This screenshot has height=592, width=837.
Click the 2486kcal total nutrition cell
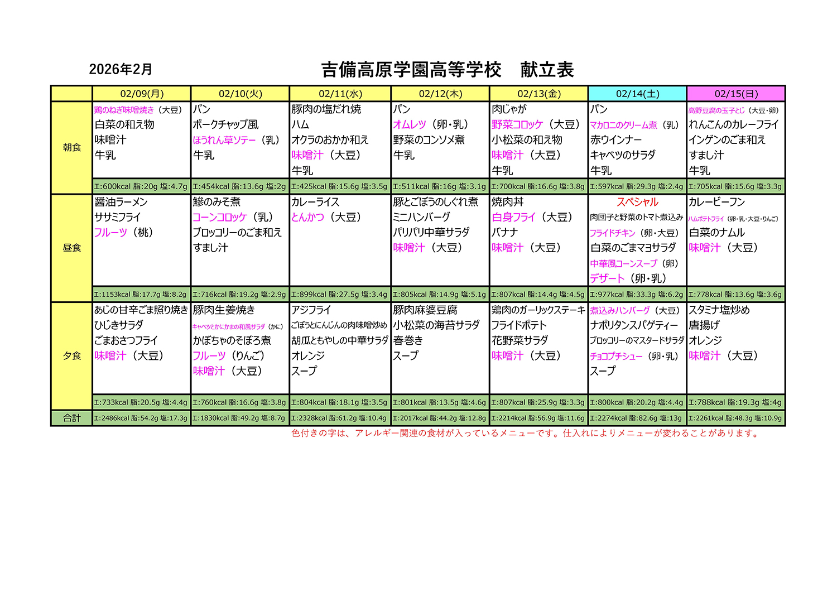tap(141, 418)
